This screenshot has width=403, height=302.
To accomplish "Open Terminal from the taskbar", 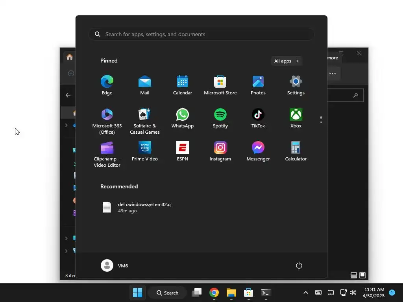I will [266, 293].
